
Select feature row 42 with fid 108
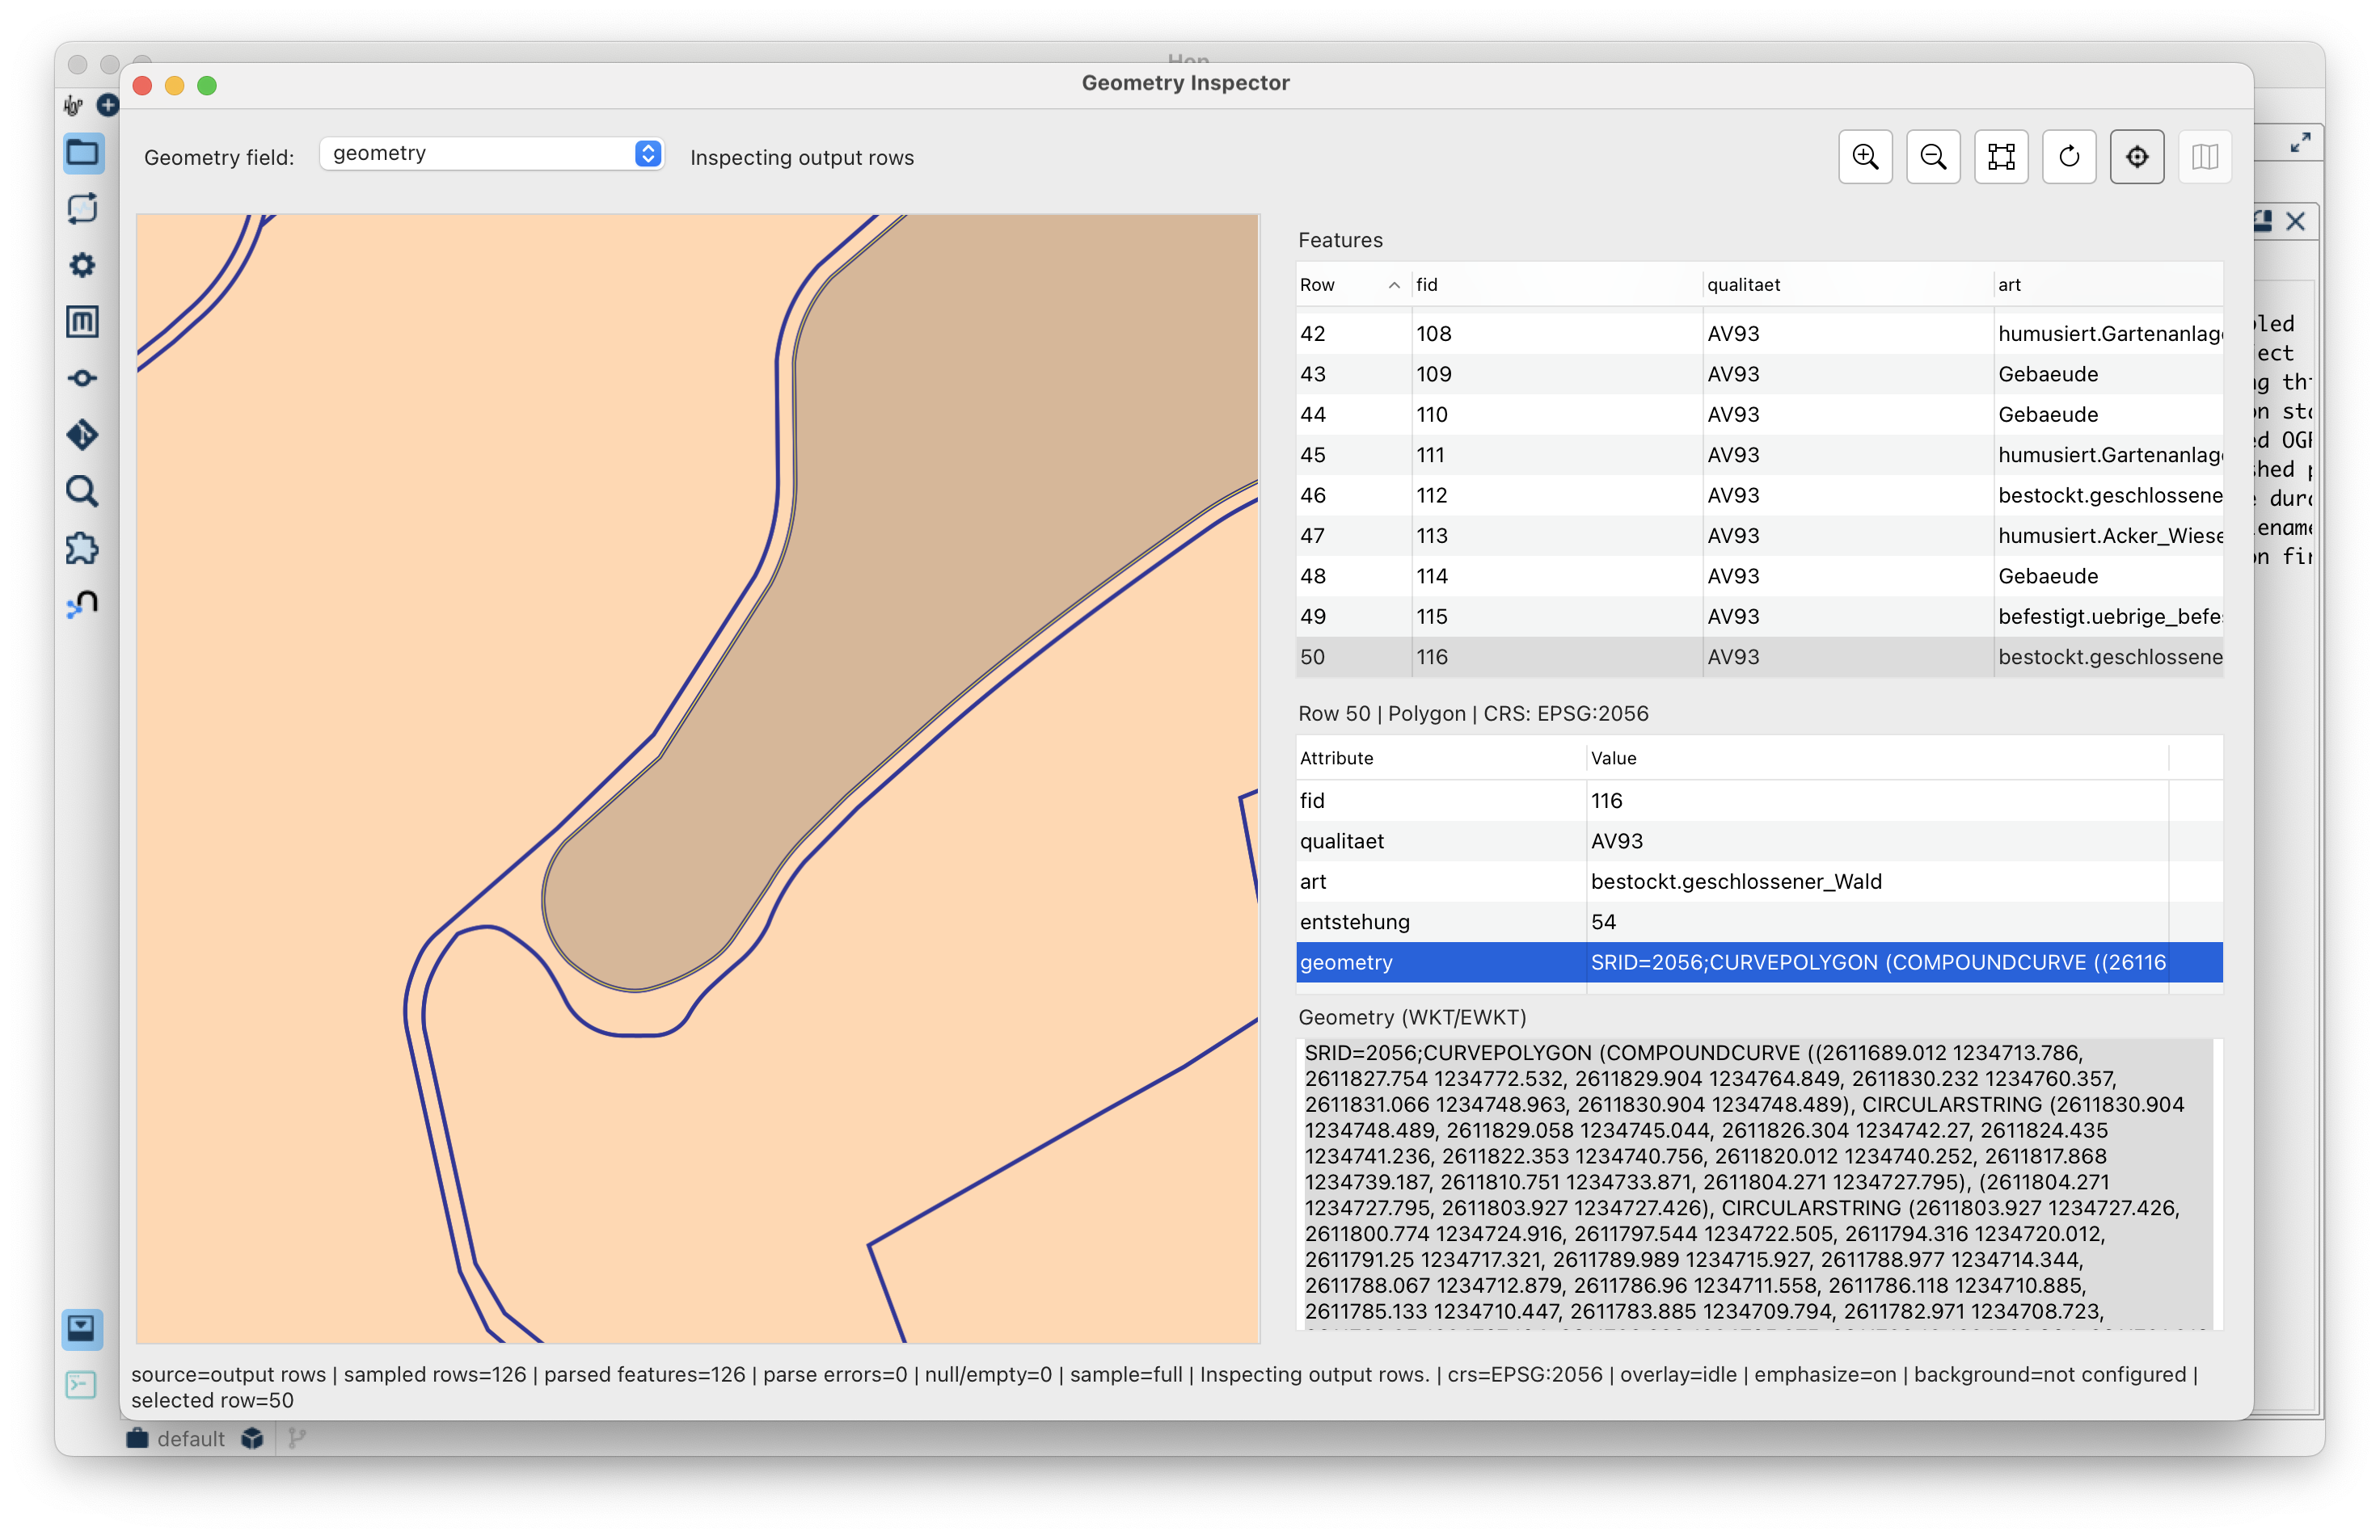tap(1759, 334)
